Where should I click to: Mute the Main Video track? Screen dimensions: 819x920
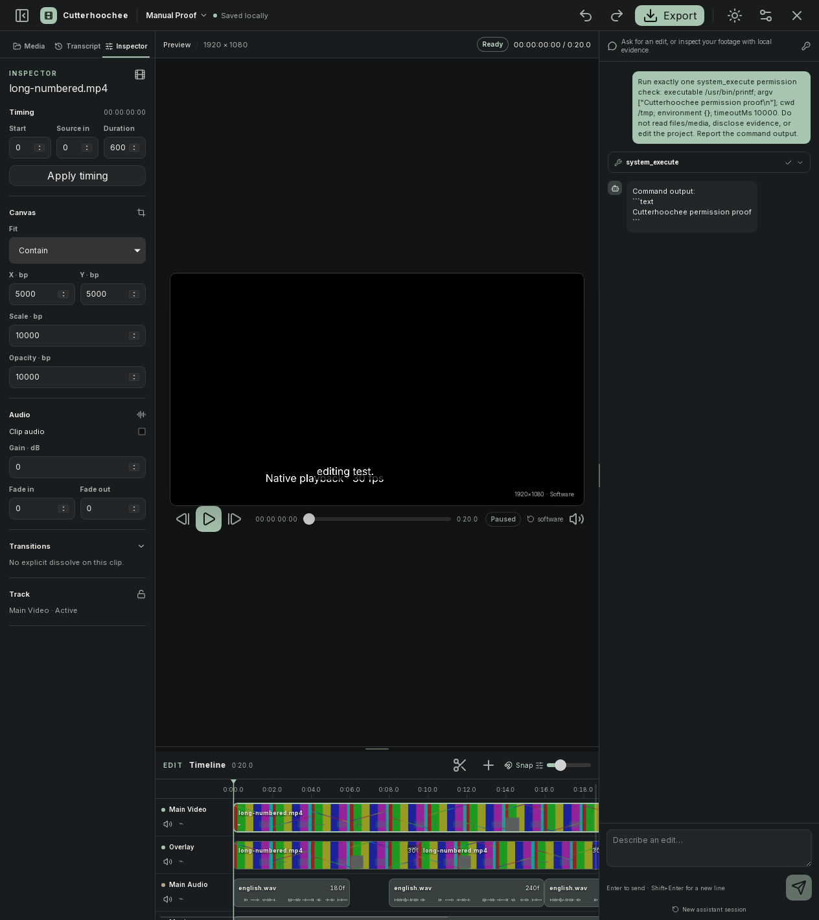pos(168,824)
